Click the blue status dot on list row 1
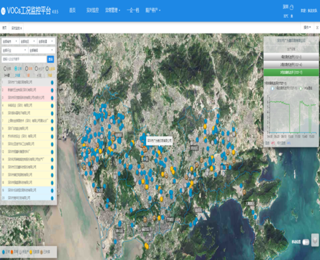 click(x=52, y=82)
